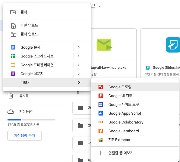Click the 저장용량 구매 button
The height and width of the screenshot is (162, 180).
tap(25, 136)
